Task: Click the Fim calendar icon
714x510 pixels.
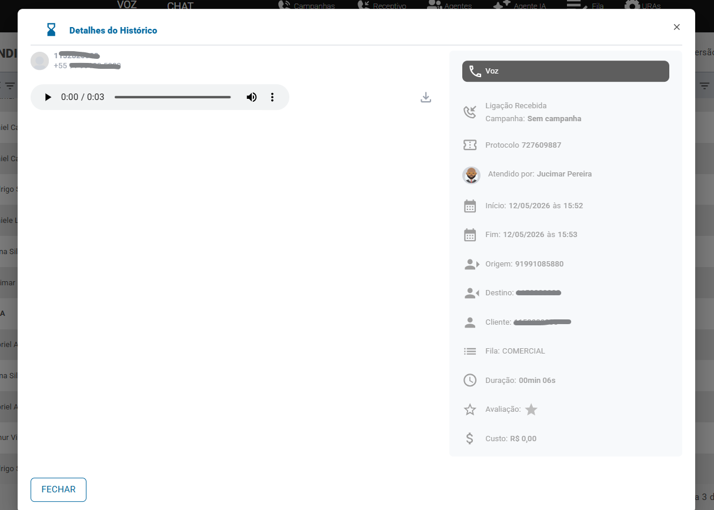Action: click(x=470, y=235)
